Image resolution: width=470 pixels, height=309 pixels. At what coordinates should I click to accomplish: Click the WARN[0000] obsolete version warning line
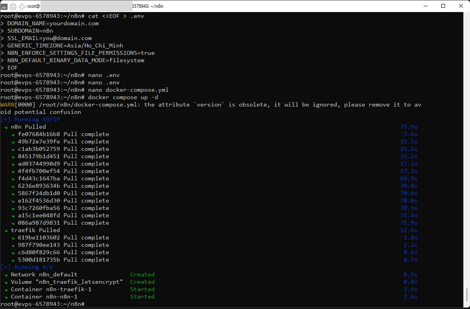coord(117,104)
